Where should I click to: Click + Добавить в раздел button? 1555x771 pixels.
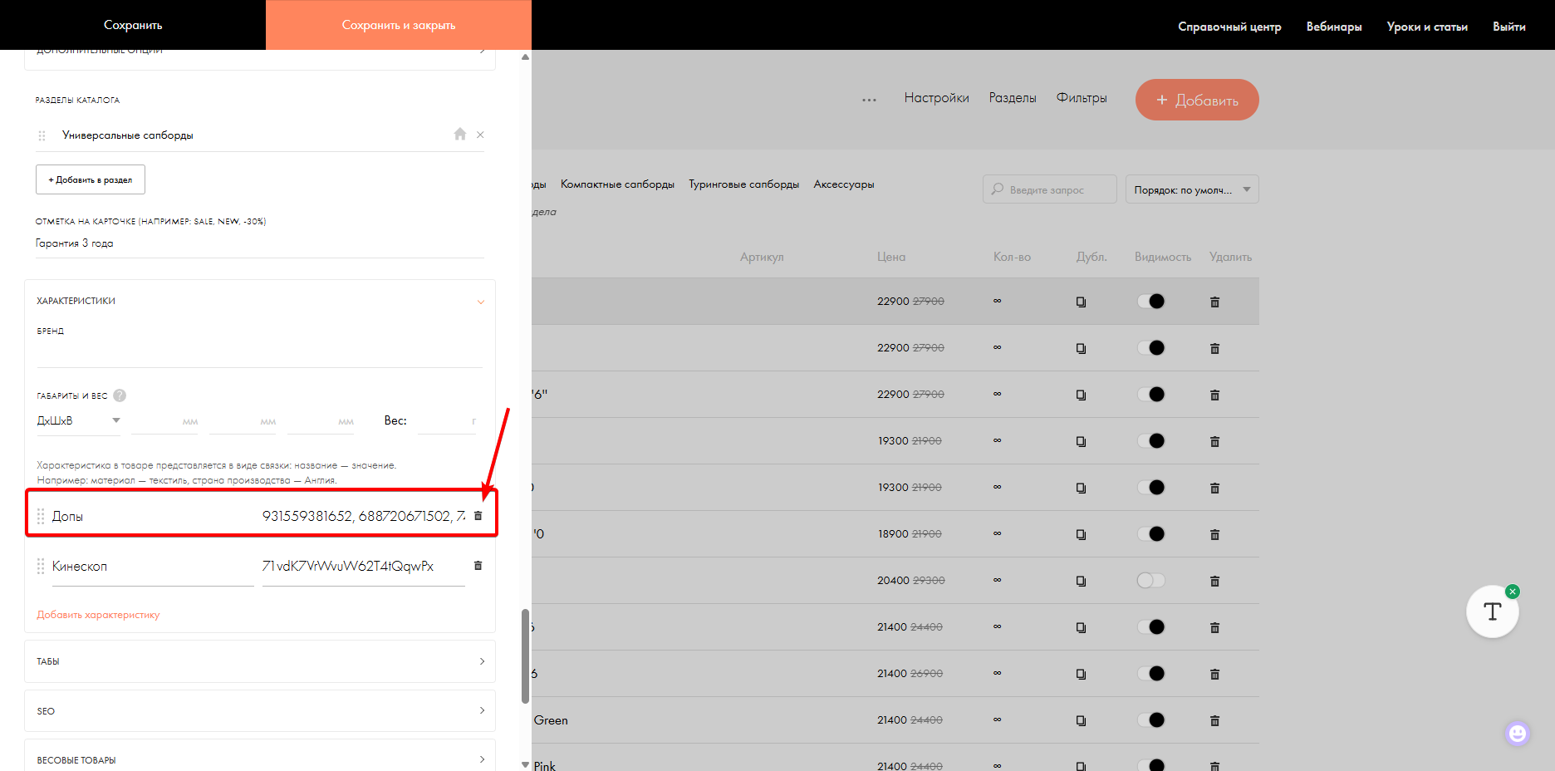[x=91, y=179]
